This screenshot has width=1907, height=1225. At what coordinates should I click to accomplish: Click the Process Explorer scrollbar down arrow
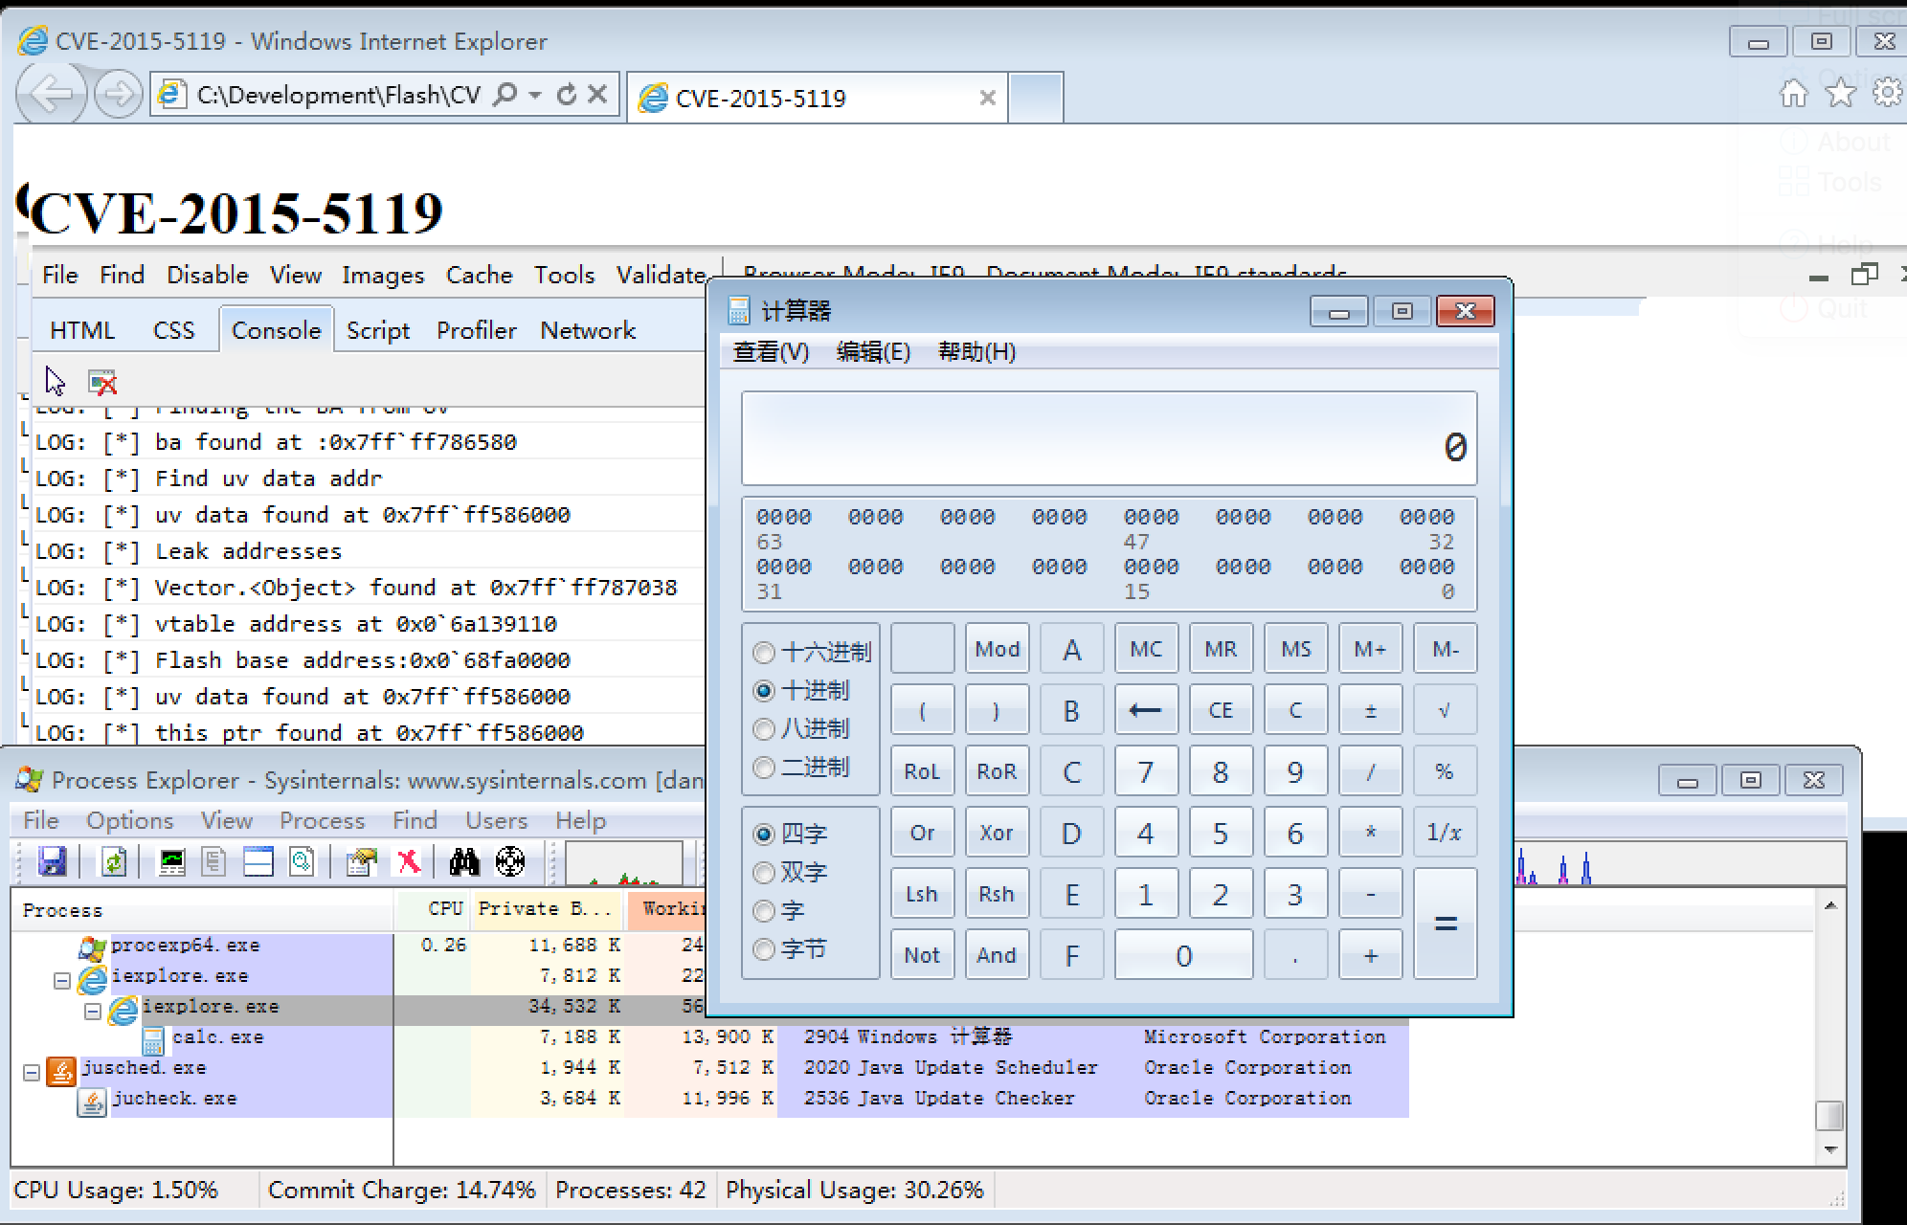coord(1830,1149)
